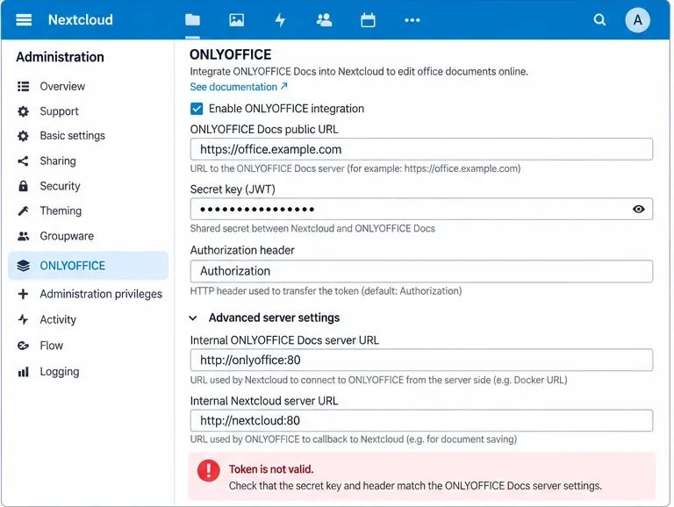Click the Sharing share icon
This screenshot has height=507, width=674.
tap(23, 161)
